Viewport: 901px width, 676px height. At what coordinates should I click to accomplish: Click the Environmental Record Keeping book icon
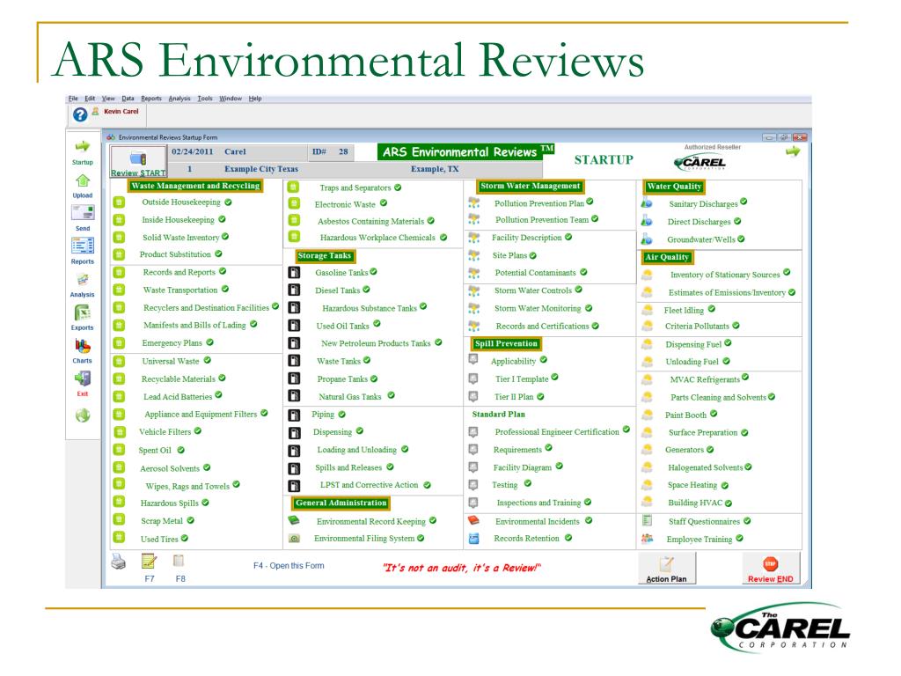coord(294,521)
